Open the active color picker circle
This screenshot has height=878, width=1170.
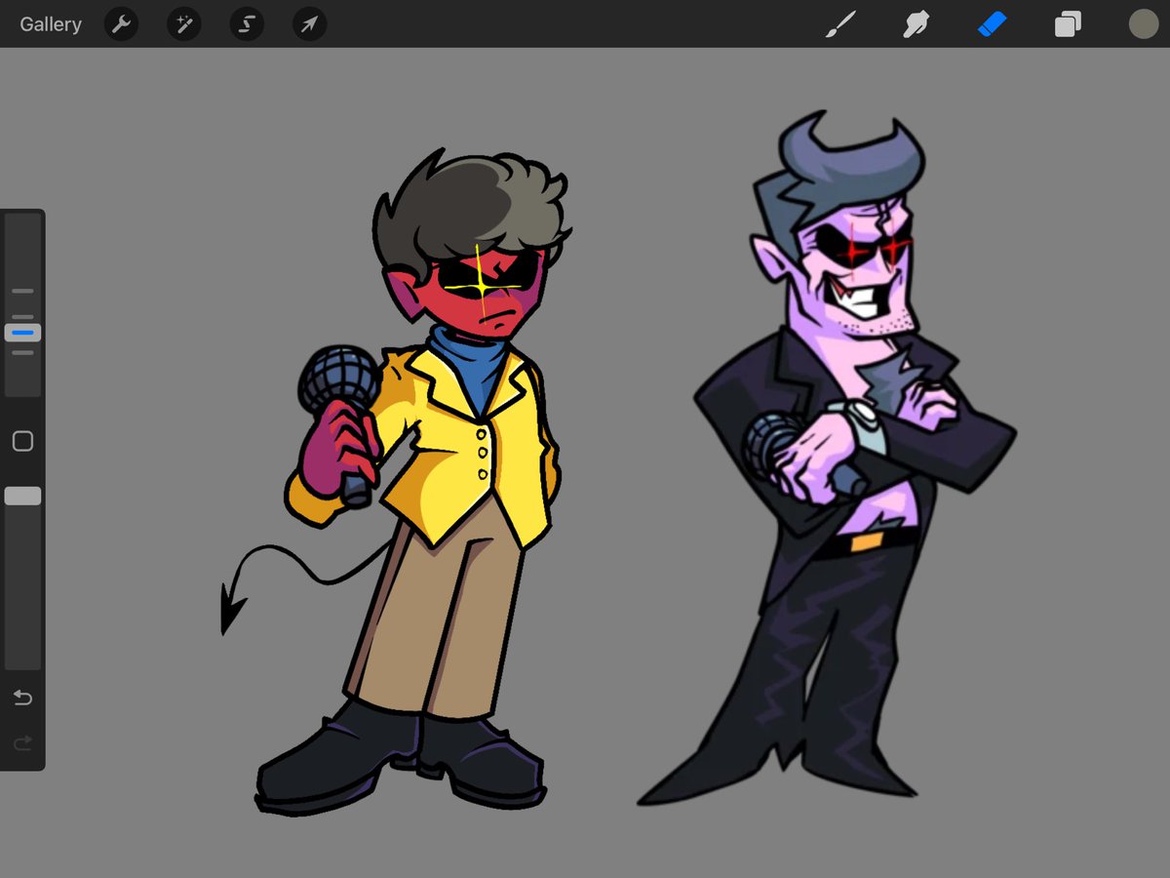pyautogui.click(x=1143, y=24)
